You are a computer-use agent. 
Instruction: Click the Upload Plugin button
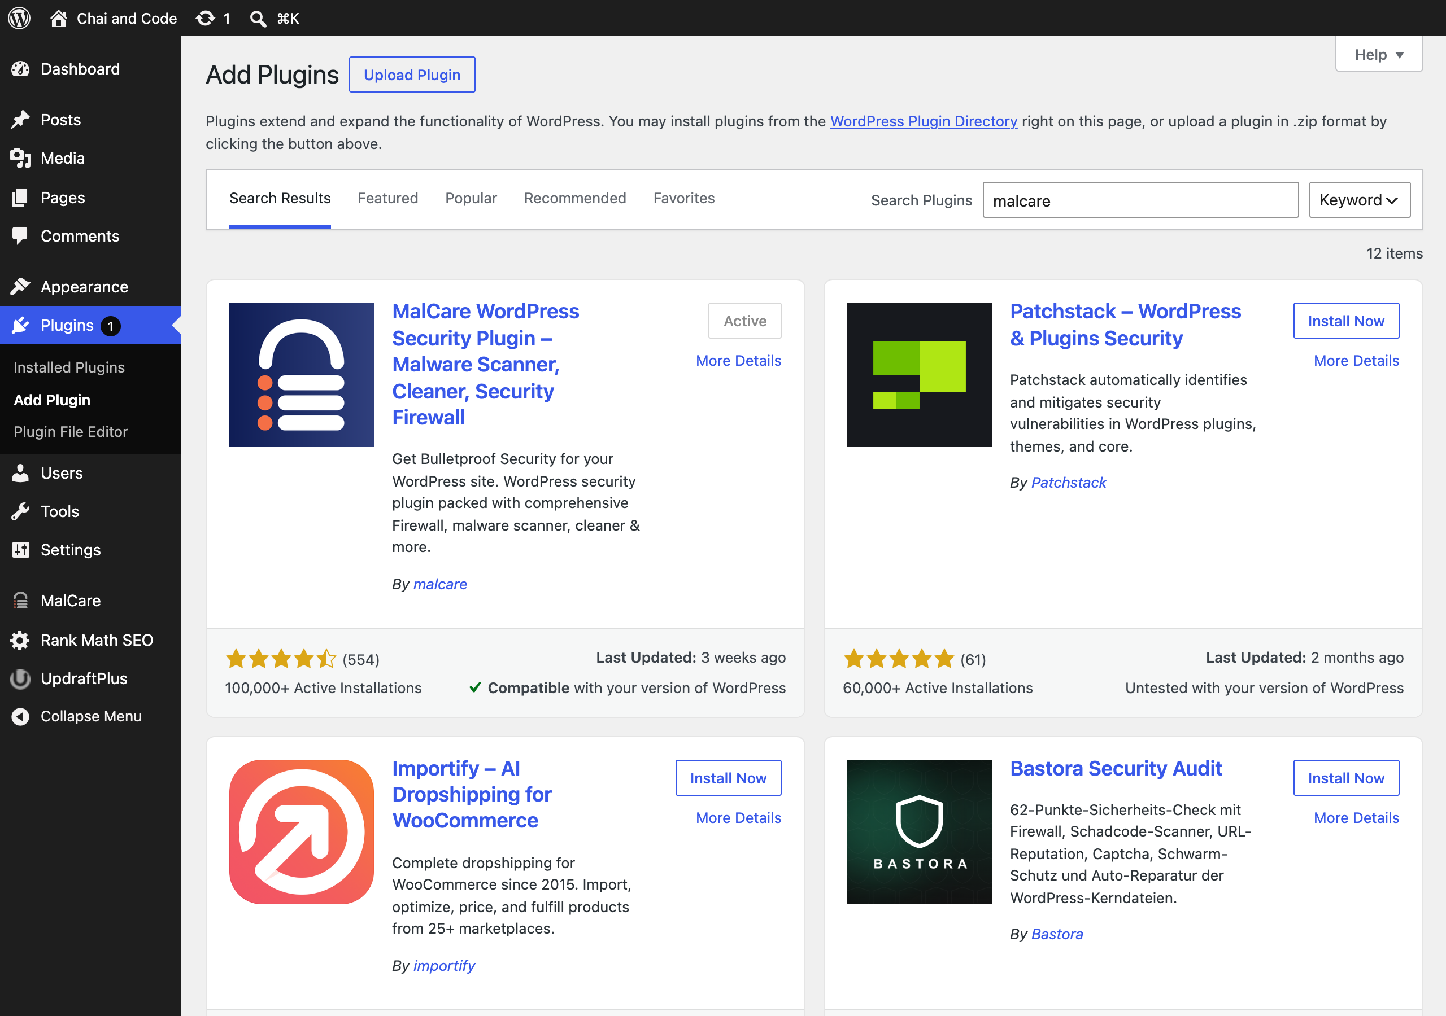412,75
